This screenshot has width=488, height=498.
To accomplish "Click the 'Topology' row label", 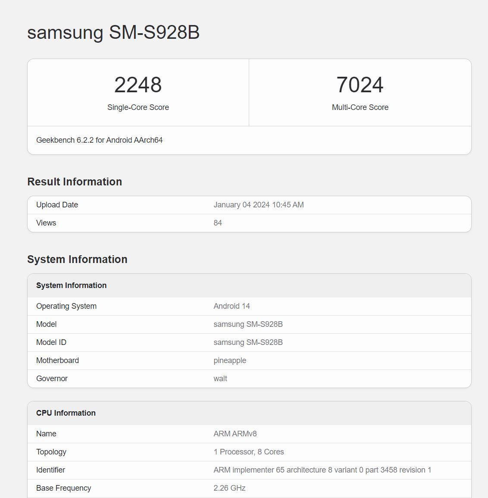I will [51, 452].
